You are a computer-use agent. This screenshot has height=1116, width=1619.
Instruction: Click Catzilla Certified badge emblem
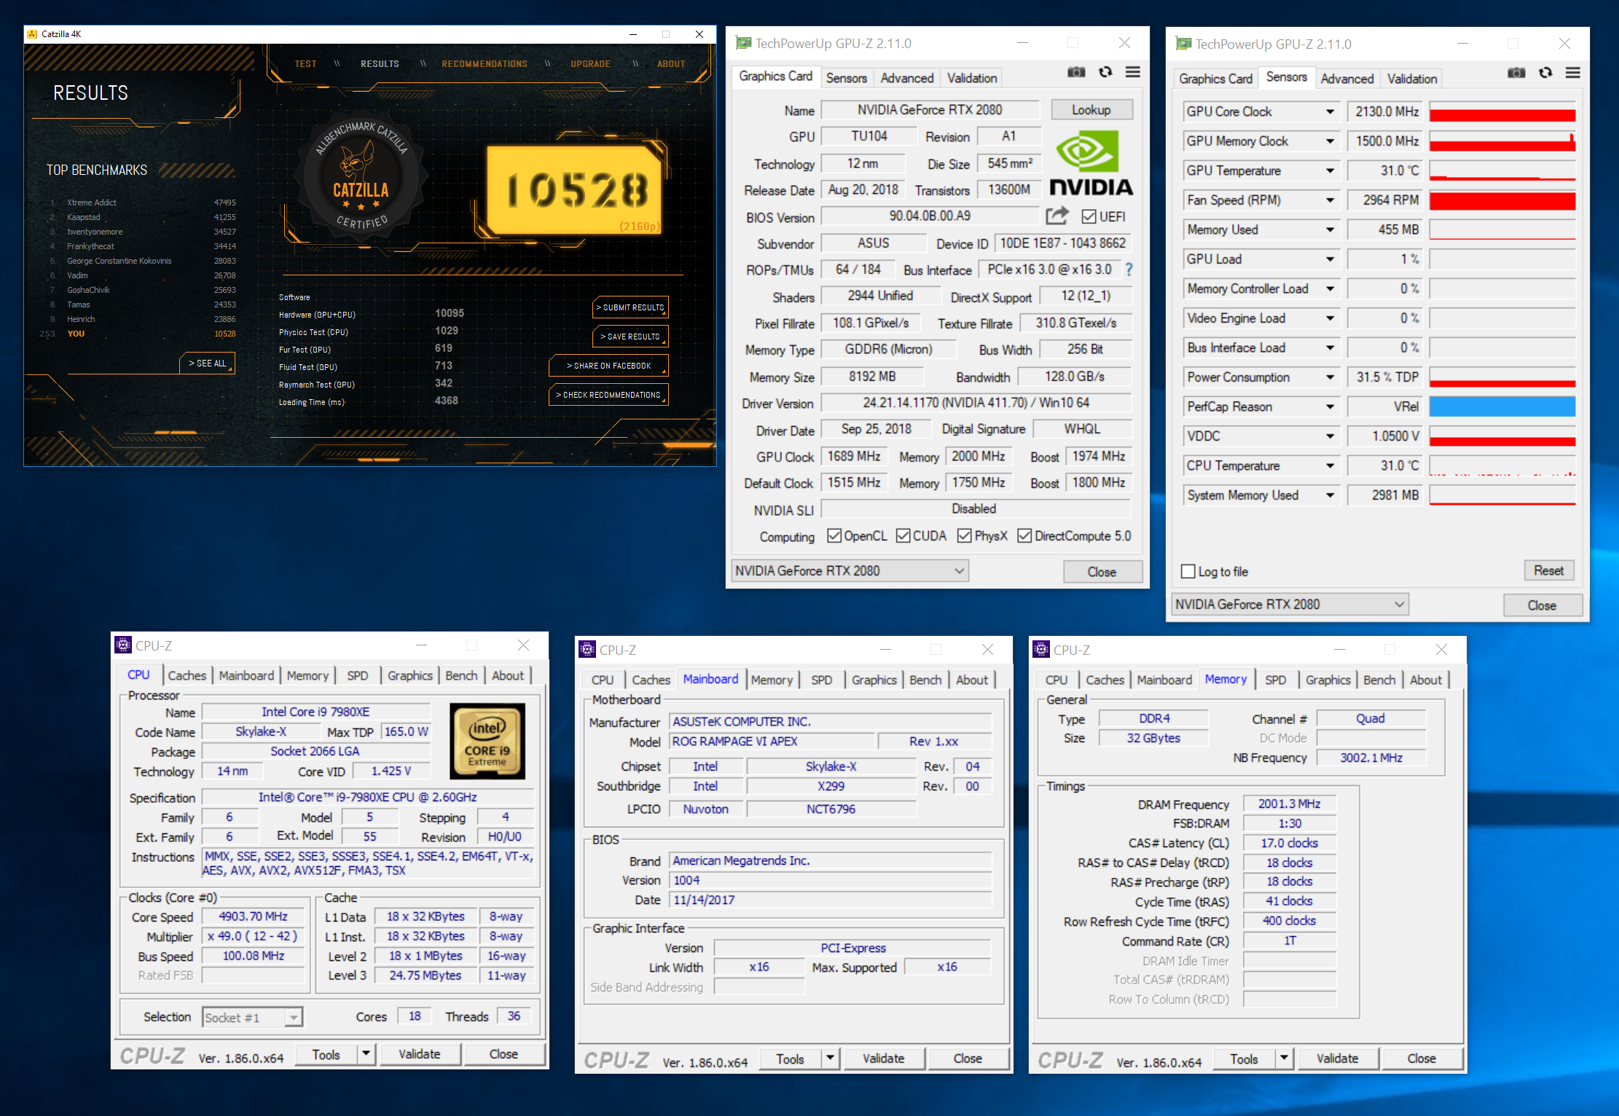point(361,177)
